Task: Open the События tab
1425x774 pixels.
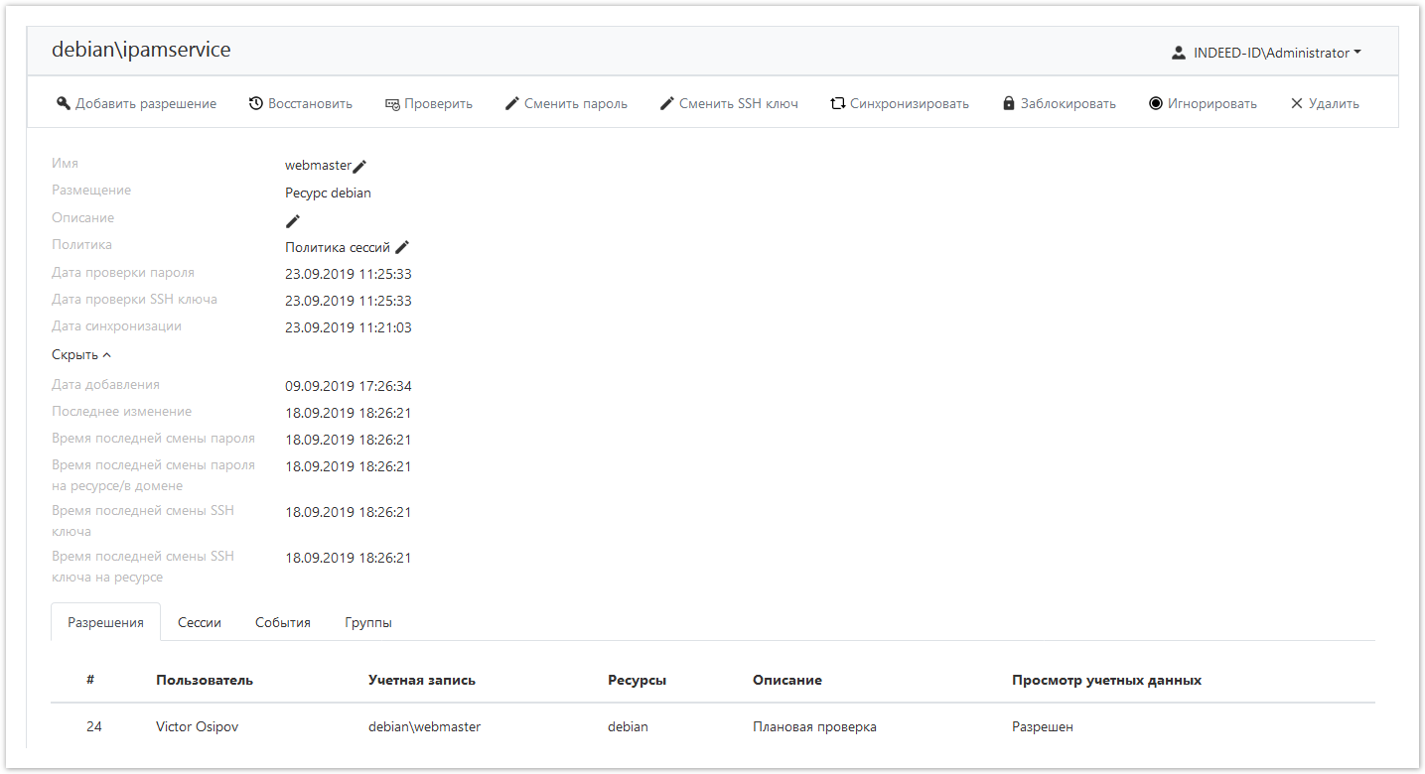Action: pyautogui.click(x=282, y=622)
